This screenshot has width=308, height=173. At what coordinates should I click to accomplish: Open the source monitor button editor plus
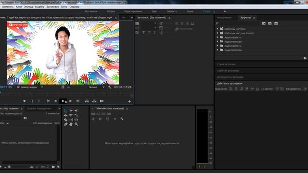(129, 101)
